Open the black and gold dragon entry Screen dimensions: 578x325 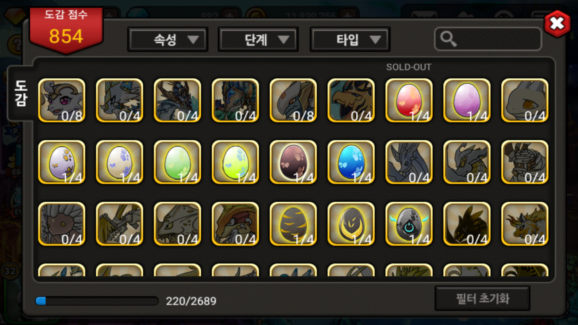tap(467, 224)
